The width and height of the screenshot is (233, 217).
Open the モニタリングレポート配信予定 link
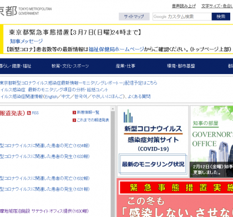pyautogui.click(x=79, y=83)
